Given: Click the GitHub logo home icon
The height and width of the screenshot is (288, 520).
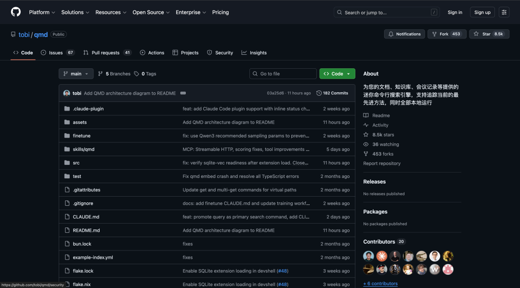Looking at the screenshot, I should click(x=15, y=12).
